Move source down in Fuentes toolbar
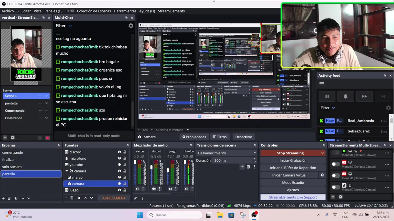The image size is (394, 221). point(91,198)
